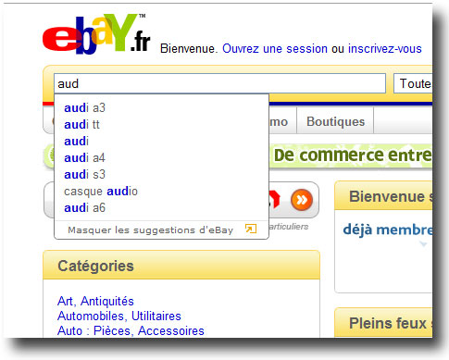This screenshot has width=449, height=360.
Task: Open the 'Toute' categories dropdown
Action: tap(413, 83)
